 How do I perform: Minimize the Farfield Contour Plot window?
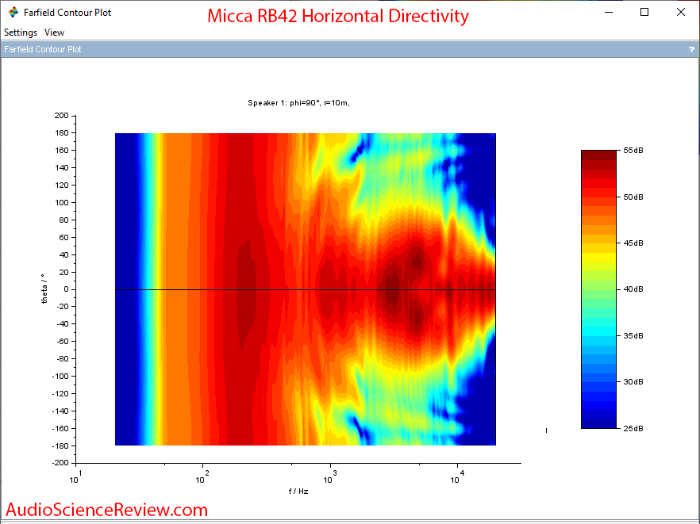coord(609,13)
